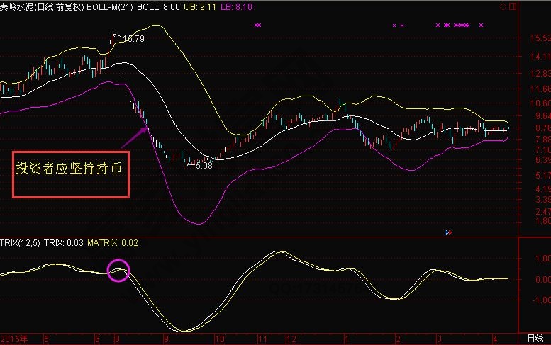The image size is (551, 345).
Task: Select the BOLL-M(21) indicator label
Action: [110, 7]
